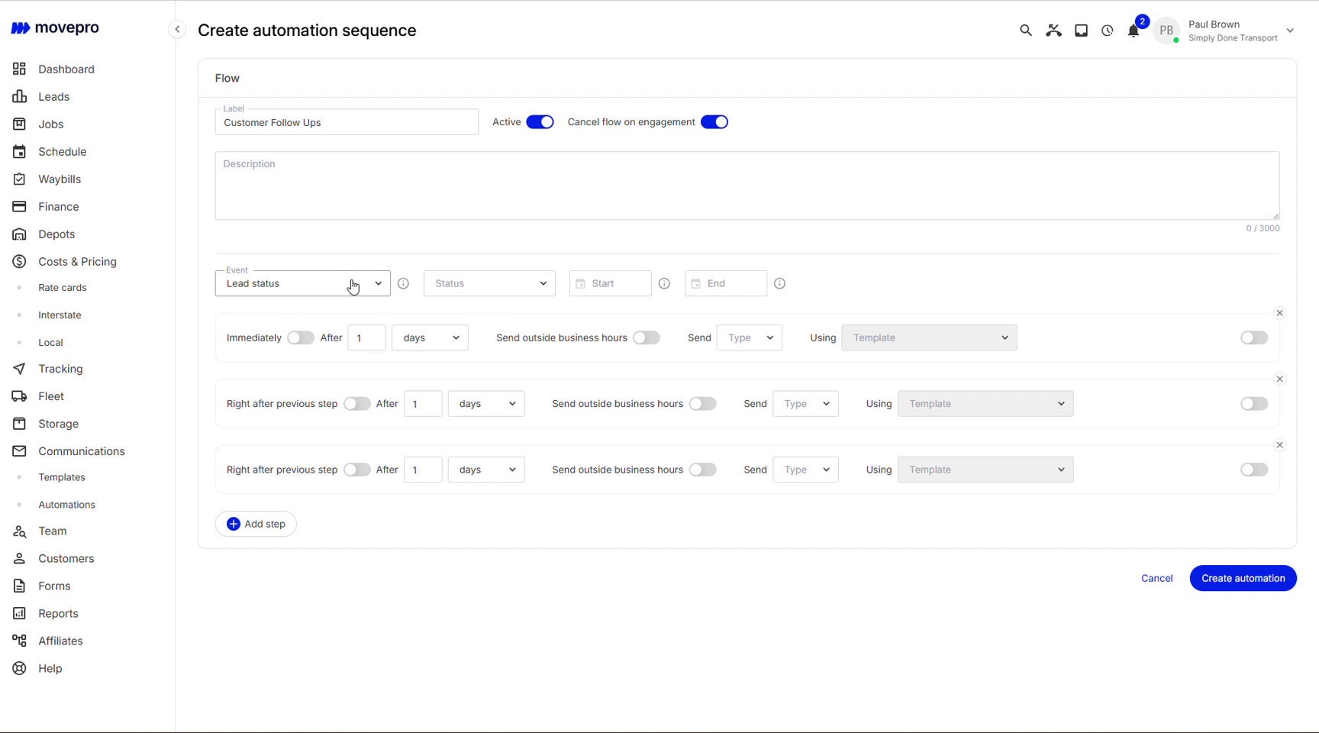Click the Label field Customer Follow Ups
The width and height of the screenshot is (1319, 733).
click(x=347, y=122)
